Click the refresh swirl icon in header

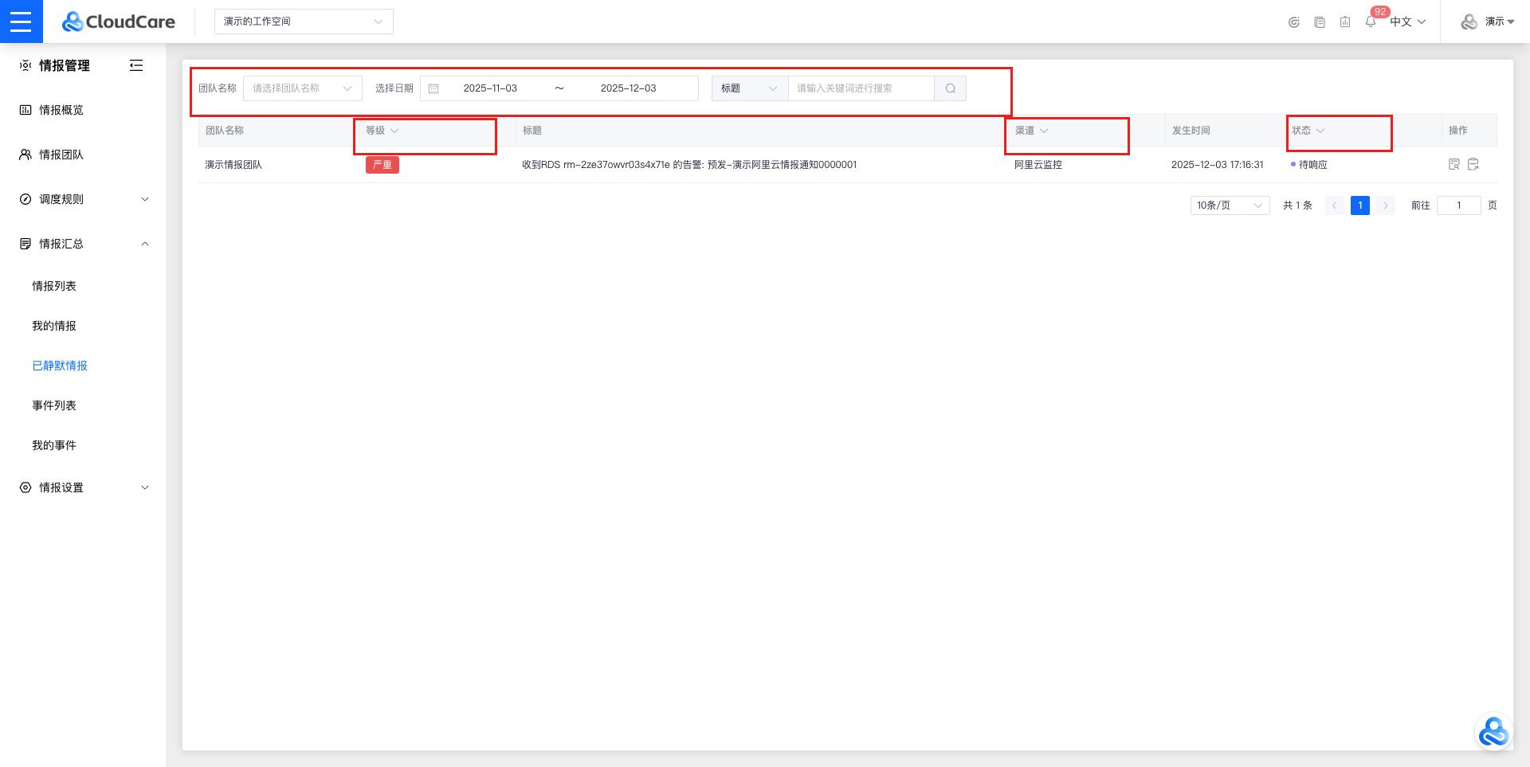(x=1294, y=22)
